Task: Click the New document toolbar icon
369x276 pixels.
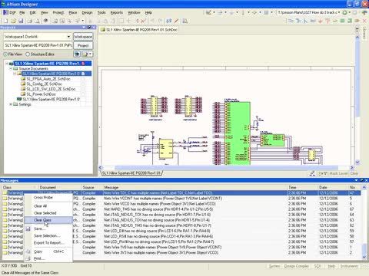Action: [x=5, y=21]
